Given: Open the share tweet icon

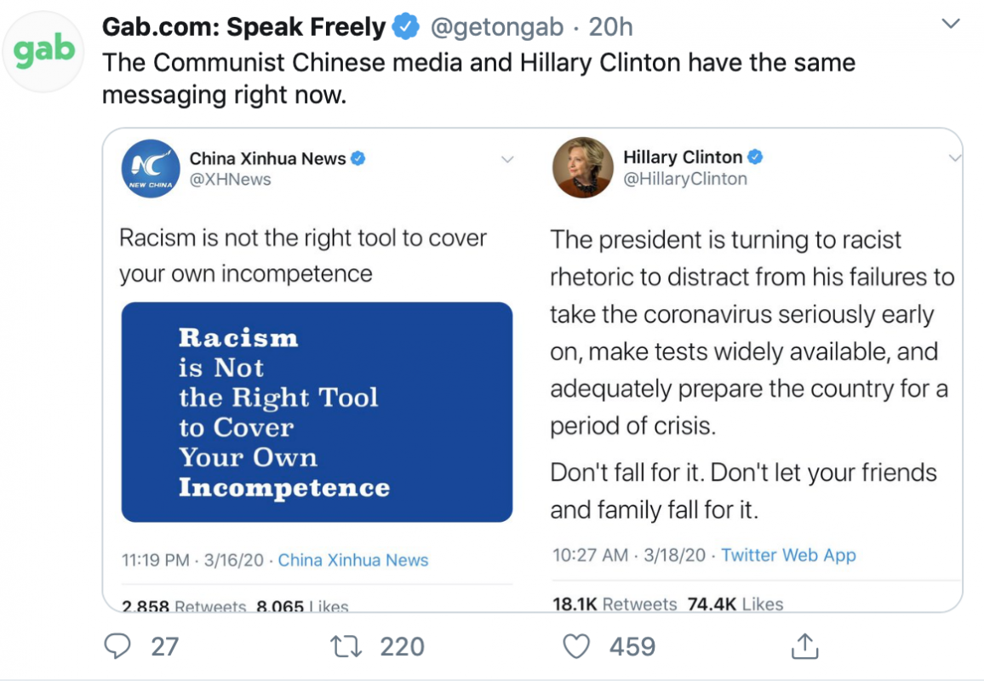Looking at the screenshot, I should tap(805, 646).
